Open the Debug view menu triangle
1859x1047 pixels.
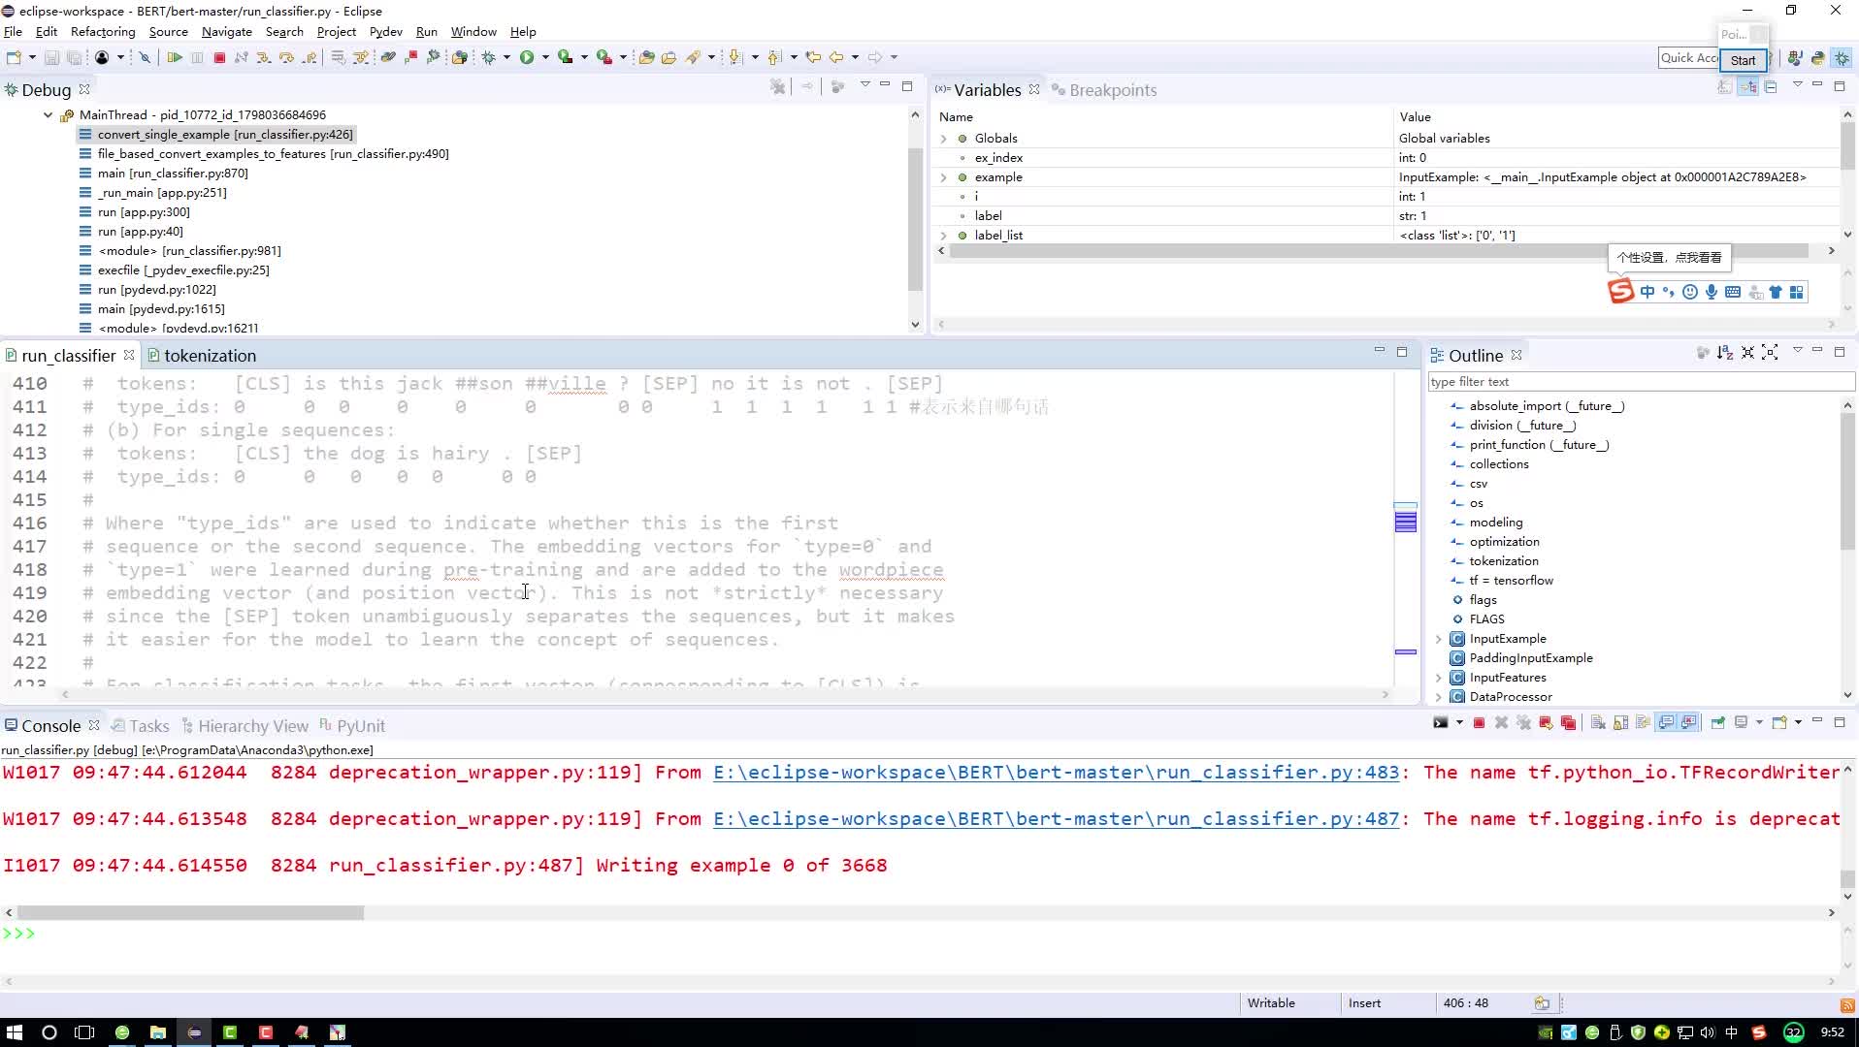pos(864,85)
